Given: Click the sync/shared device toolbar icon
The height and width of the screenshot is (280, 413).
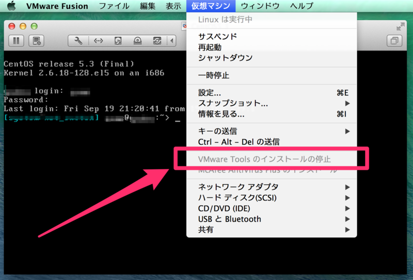Looking at the screenshot, I should (x=157, y=41).
